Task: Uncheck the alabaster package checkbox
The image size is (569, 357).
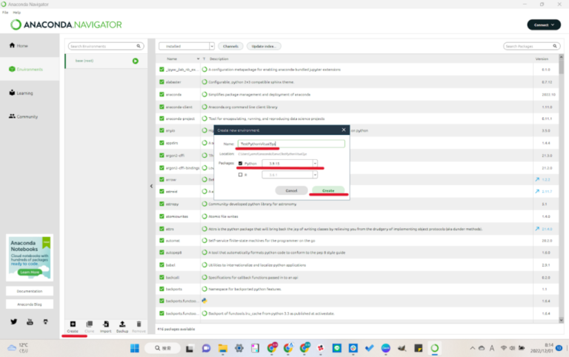Action: (x=162, y=81)
